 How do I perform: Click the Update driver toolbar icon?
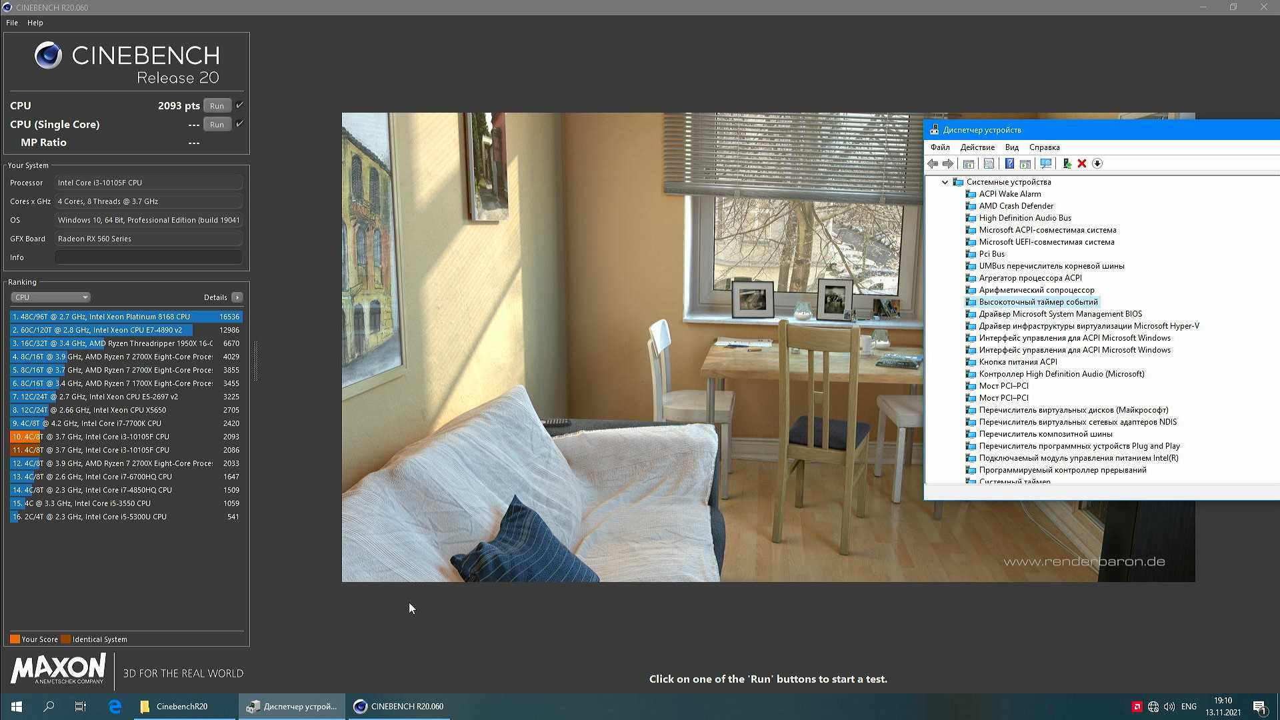tap(1067, 163)
